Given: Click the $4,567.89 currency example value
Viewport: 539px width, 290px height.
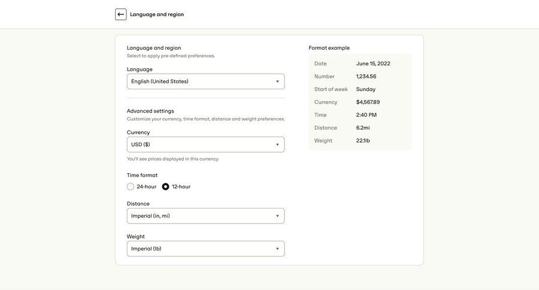Looking at the screenshot, I should tap(368, 102).
